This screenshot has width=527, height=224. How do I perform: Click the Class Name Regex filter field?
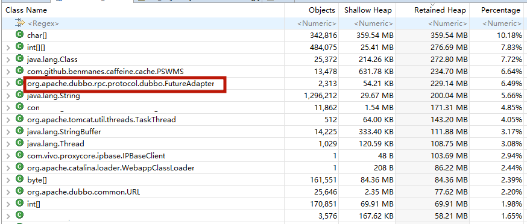145,23
